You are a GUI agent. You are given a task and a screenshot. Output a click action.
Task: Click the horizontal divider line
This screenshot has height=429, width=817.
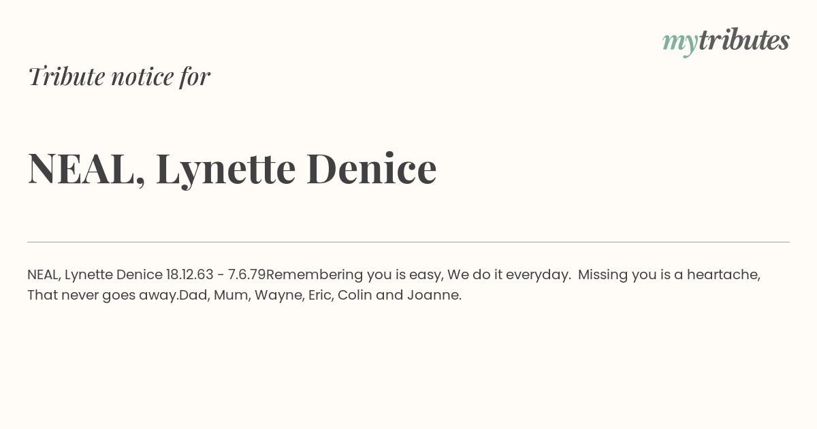408,242
